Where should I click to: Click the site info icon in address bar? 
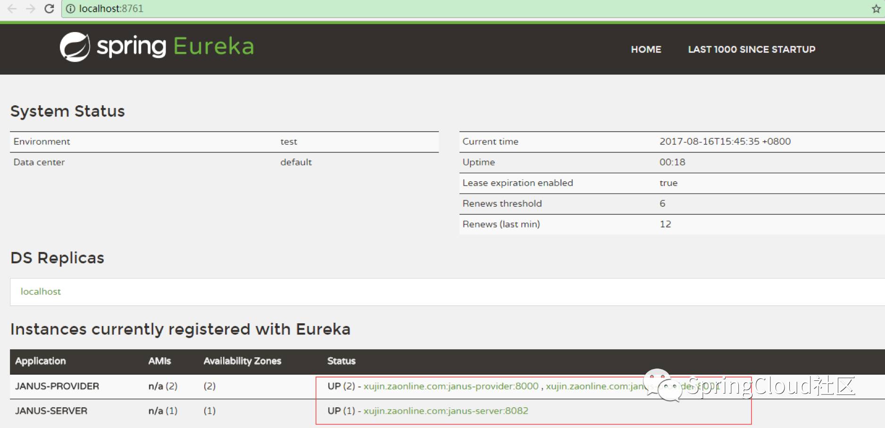point(70,8)
